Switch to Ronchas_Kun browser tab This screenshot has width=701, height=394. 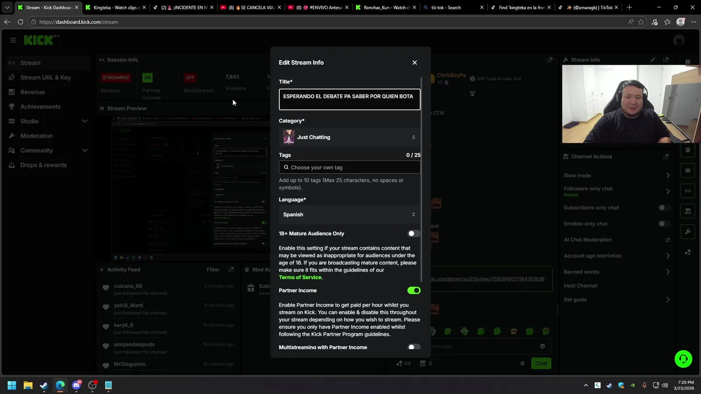386,8
